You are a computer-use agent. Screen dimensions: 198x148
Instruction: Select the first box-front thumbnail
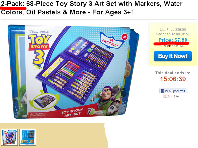[x=9, y=137]
